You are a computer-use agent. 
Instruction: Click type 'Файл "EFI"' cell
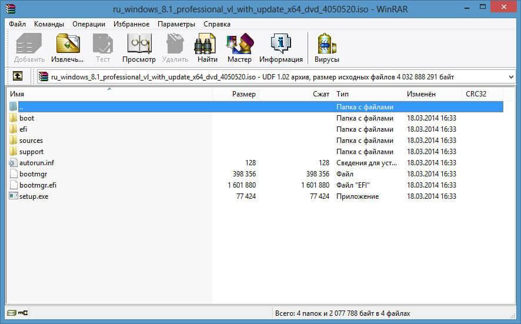tap(353, 185)
